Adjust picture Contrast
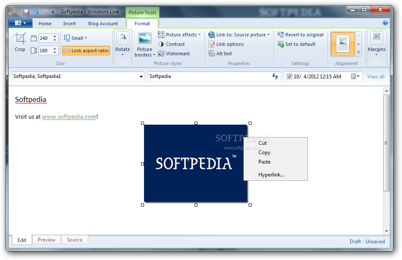402x260 pixels. click(x=171, y=44)
